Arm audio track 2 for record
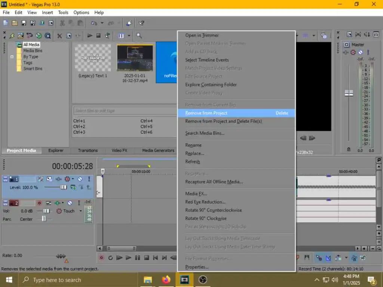Viewport: 383px width, 287px height. point(39,203)
